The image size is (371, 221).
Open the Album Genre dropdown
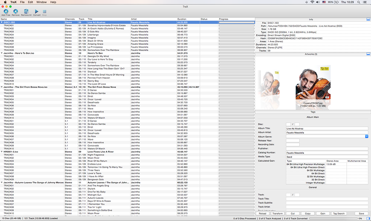coord(367,136)
